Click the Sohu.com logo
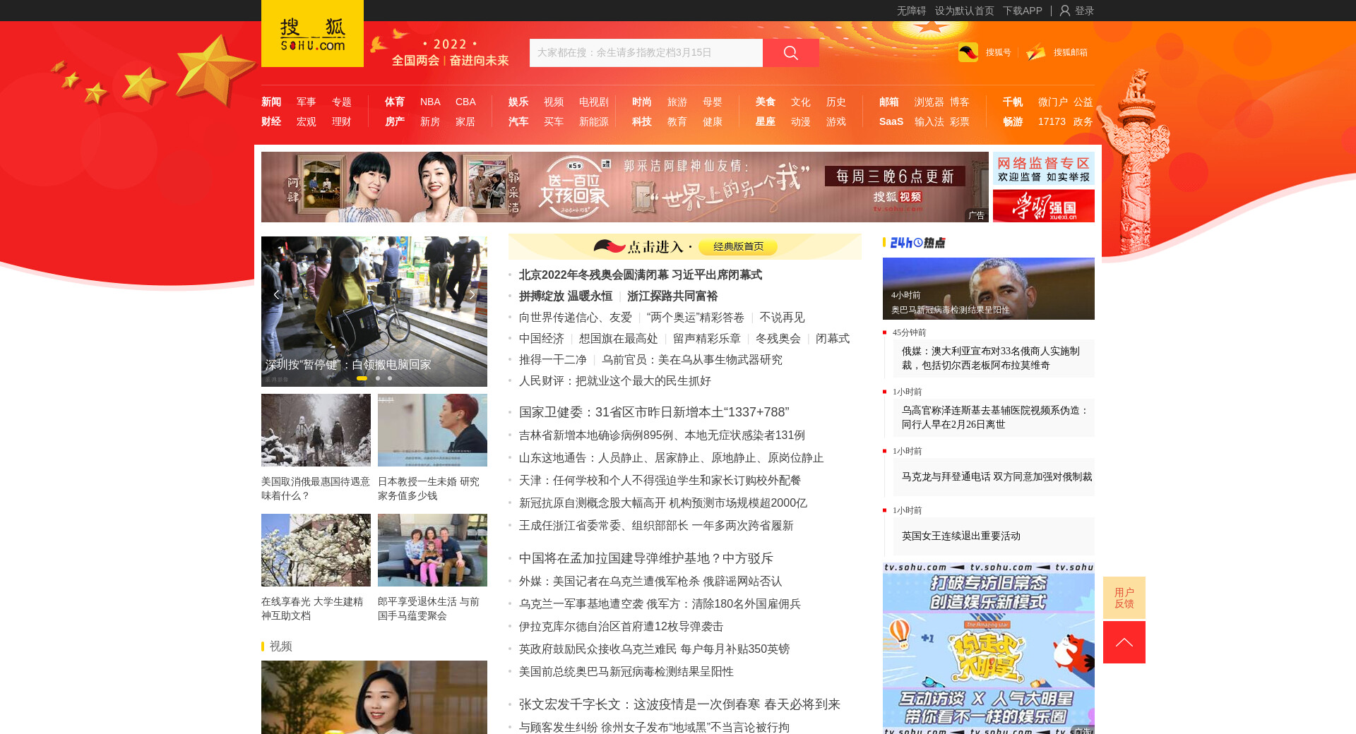Image resolution: width=1356 pixels, height=734 pixels. (312, 34)
